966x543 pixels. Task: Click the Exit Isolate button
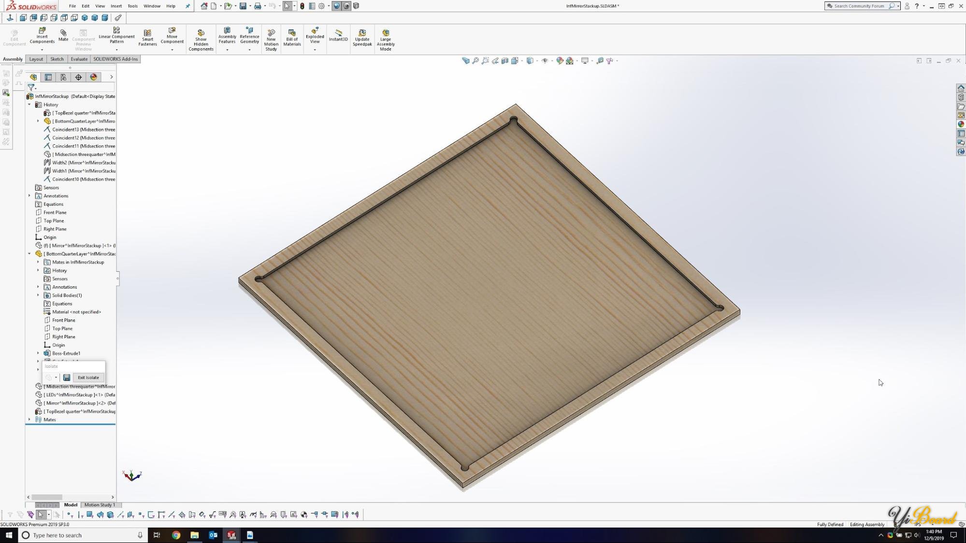[88, 377]
